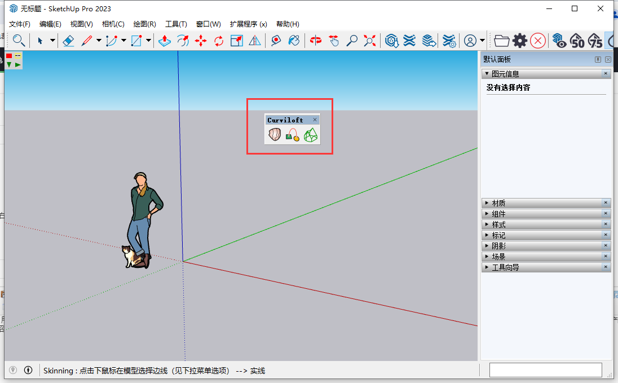Collapse the 图元信息 panel

pos(487,73)
